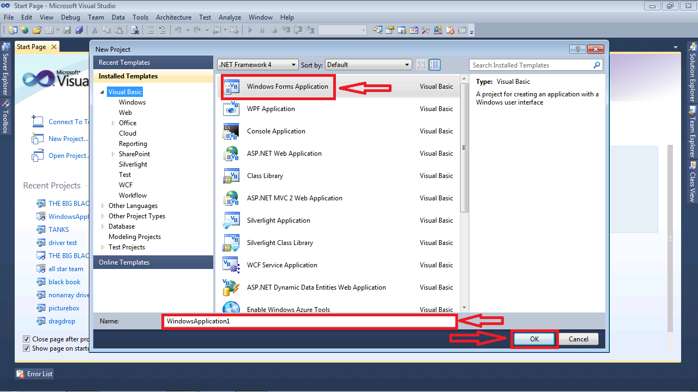Open the Debug menu
Screen dimensions: 698x392
[70, 17]
